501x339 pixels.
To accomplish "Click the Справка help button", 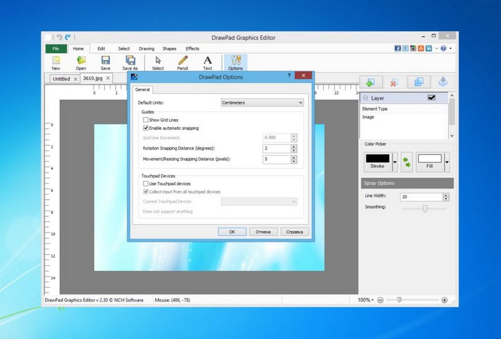I will tap(294, 232).
